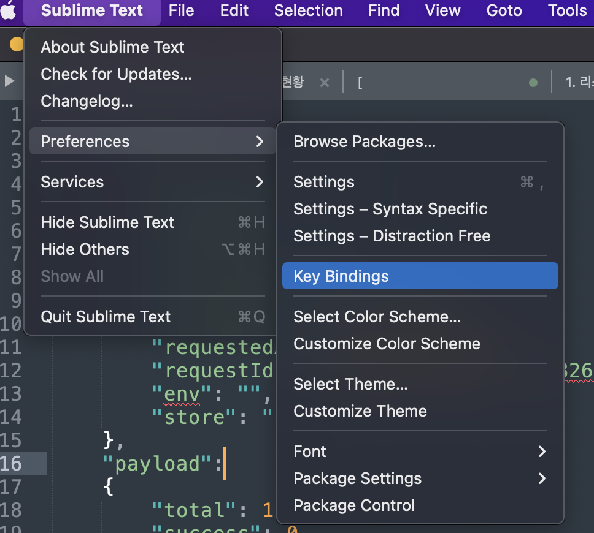Open the Tools menu
The width and height of the screenshot is (594, 533).
(567, 10)
